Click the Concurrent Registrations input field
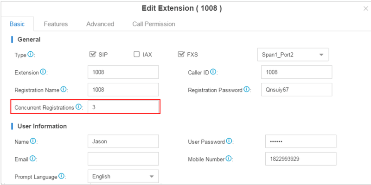 123,107
